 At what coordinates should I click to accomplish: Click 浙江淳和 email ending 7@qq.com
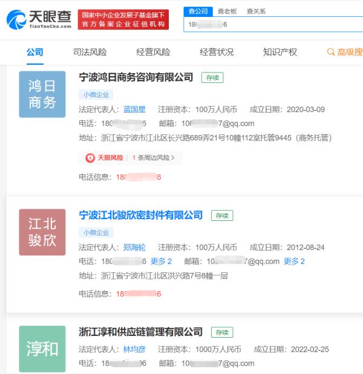[x=218, y=364]
